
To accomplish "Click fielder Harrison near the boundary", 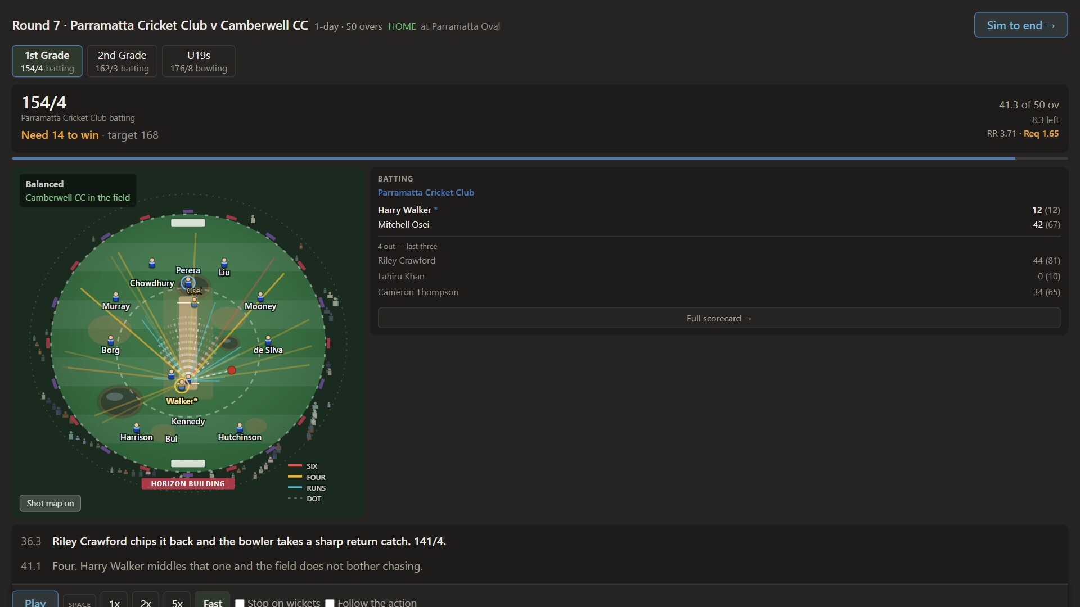I will [x=137, y=428].
